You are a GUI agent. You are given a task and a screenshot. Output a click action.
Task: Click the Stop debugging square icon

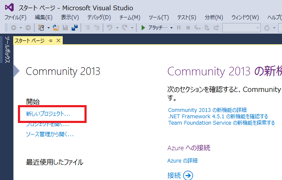click(x=188, y=28)
